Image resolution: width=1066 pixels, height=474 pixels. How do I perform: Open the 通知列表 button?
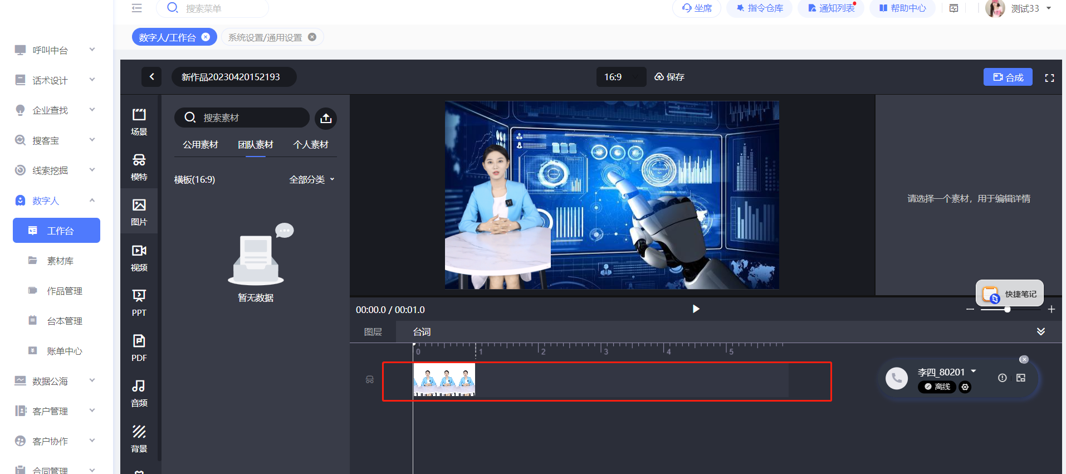pos(831,8)
